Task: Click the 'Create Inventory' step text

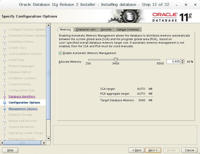Action: pos(20,84)
